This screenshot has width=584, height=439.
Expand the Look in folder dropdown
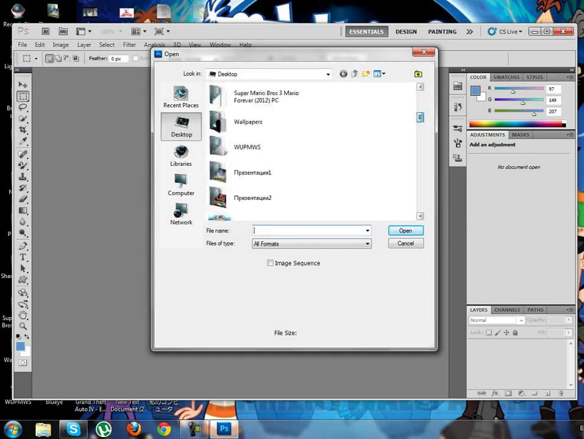(328, 74)
